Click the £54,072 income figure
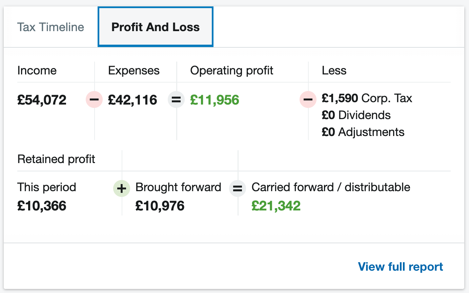469x293 pixels. click(x=42, y=100)
